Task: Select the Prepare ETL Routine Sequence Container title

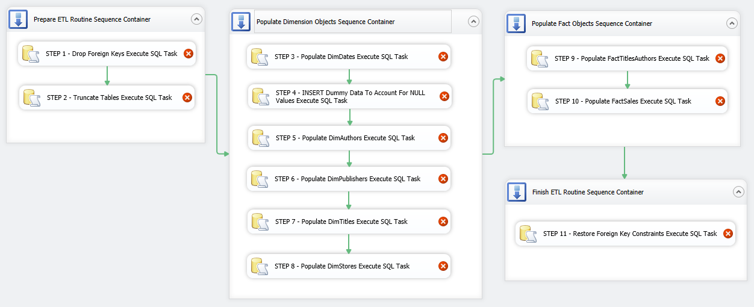Action: (92, 19)
